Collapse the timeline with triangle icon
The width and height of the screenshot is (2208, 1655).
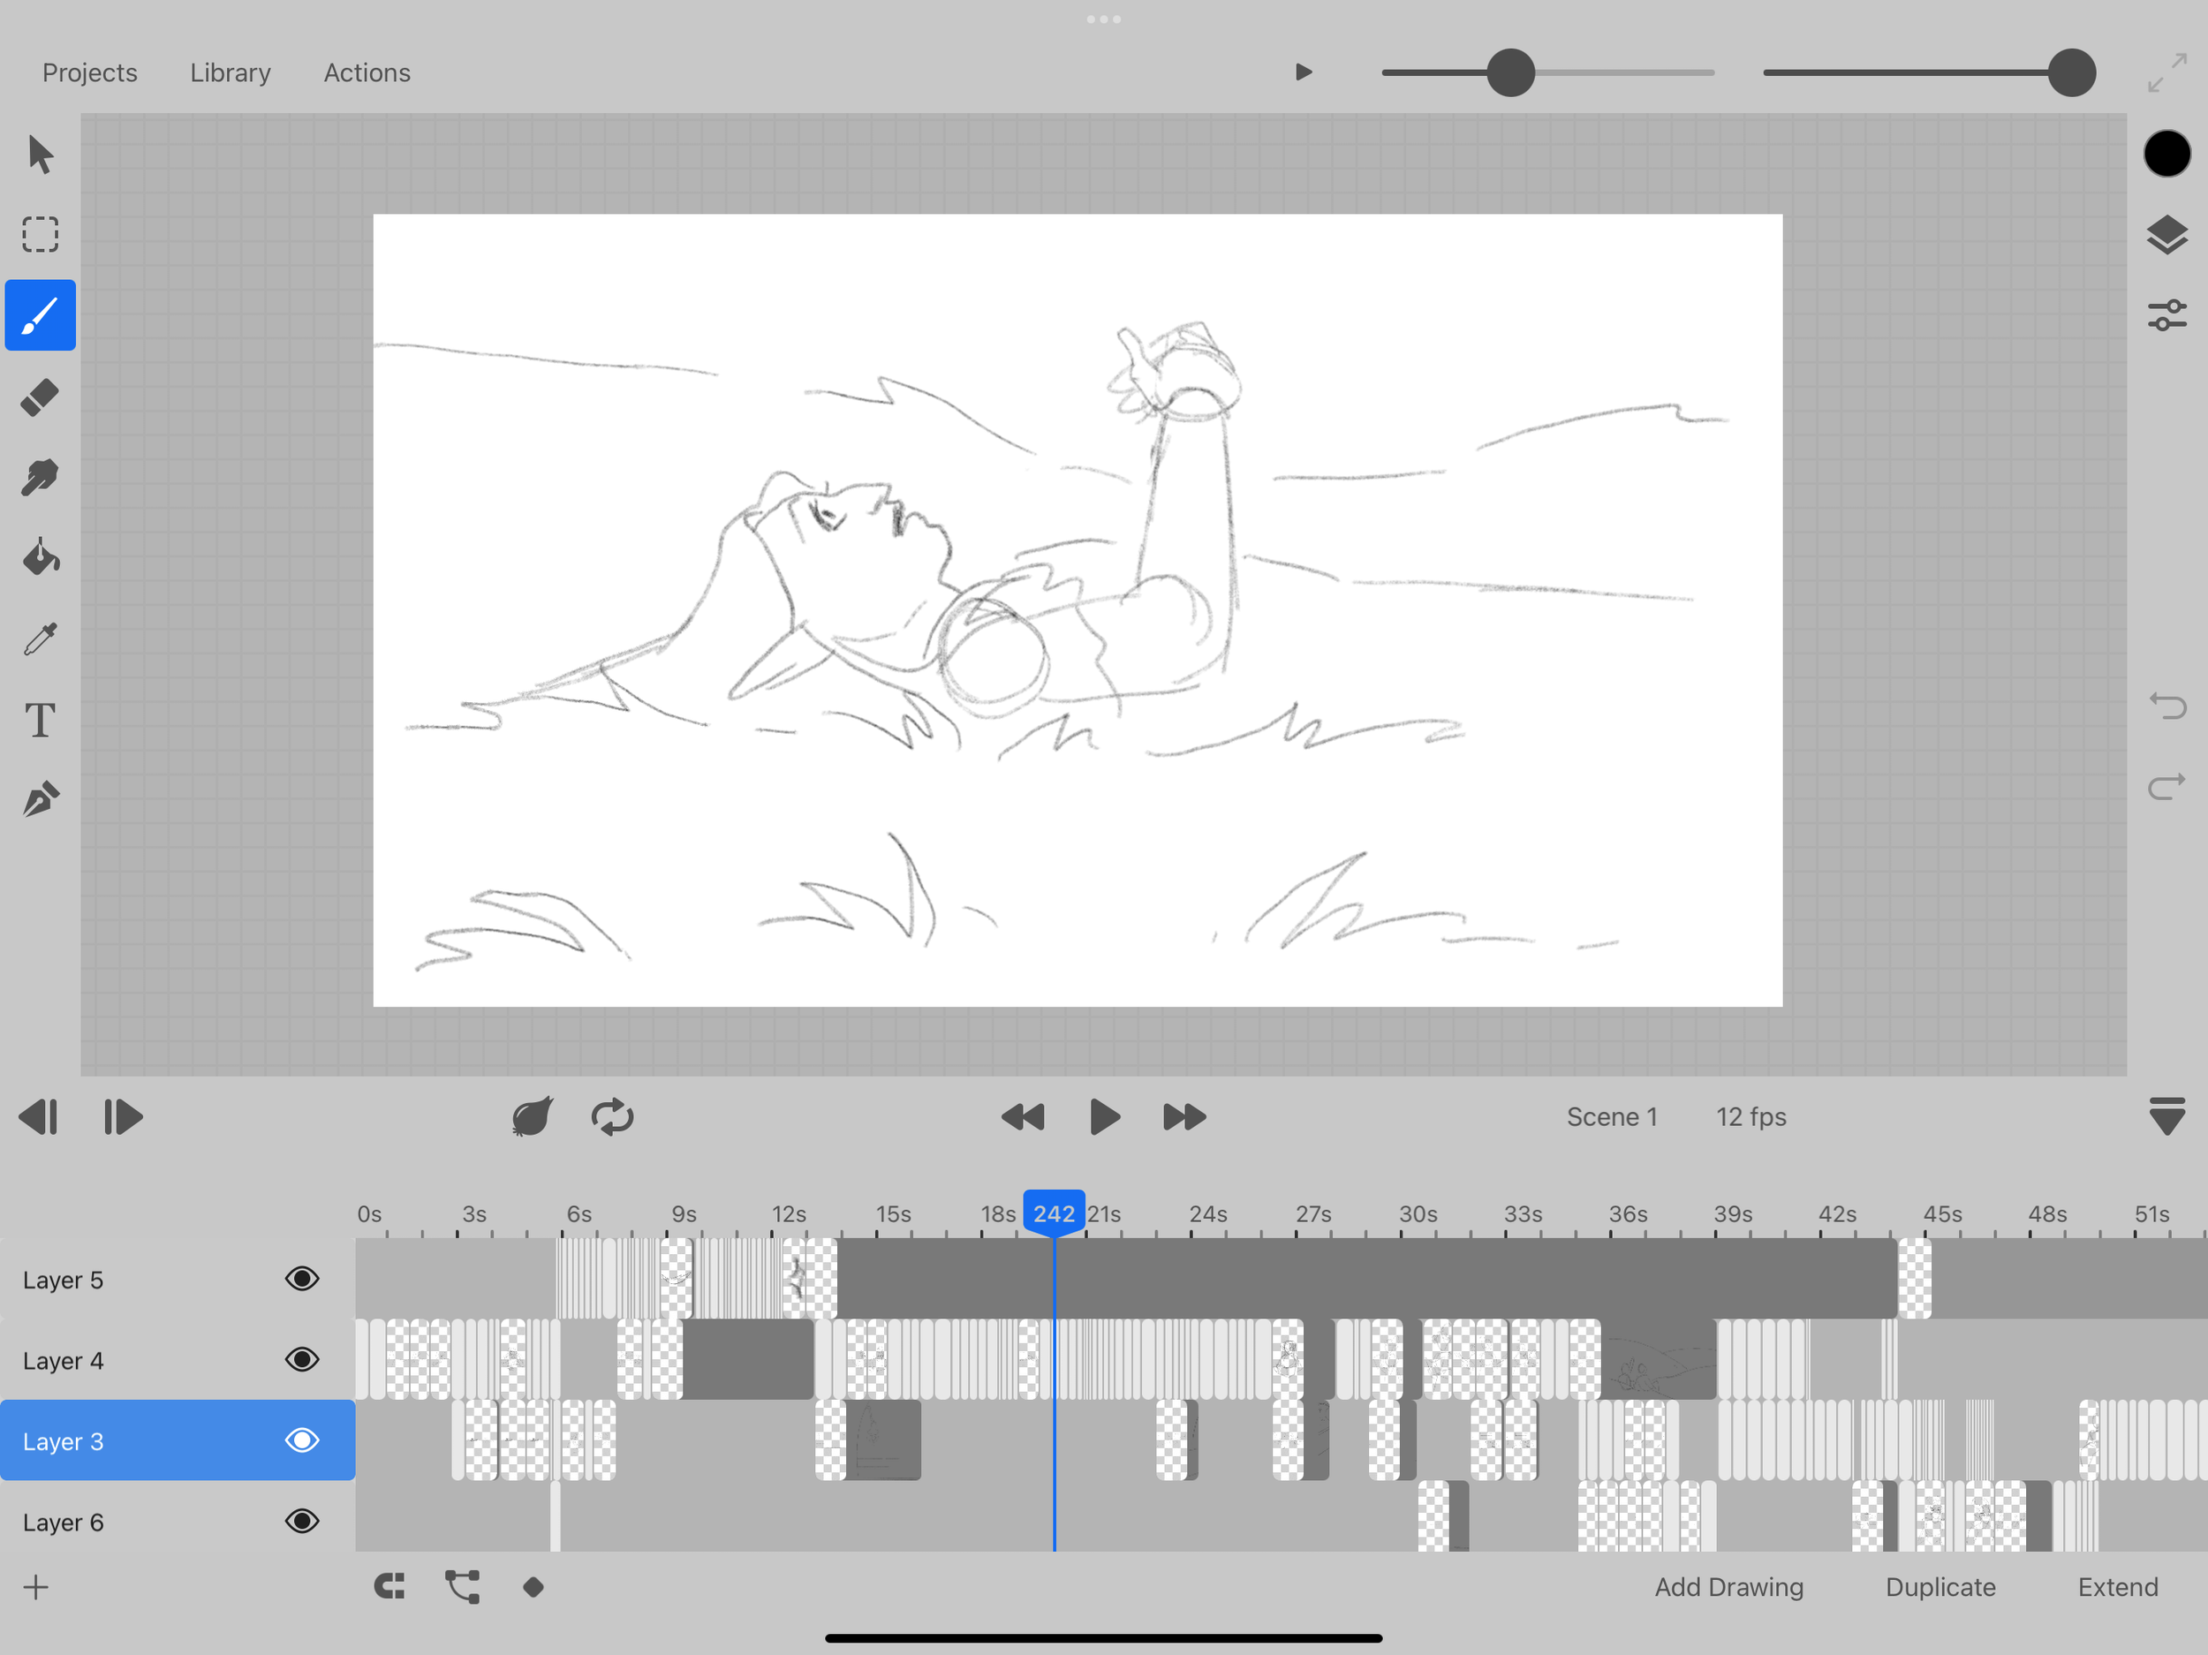pos(2166,1117)
